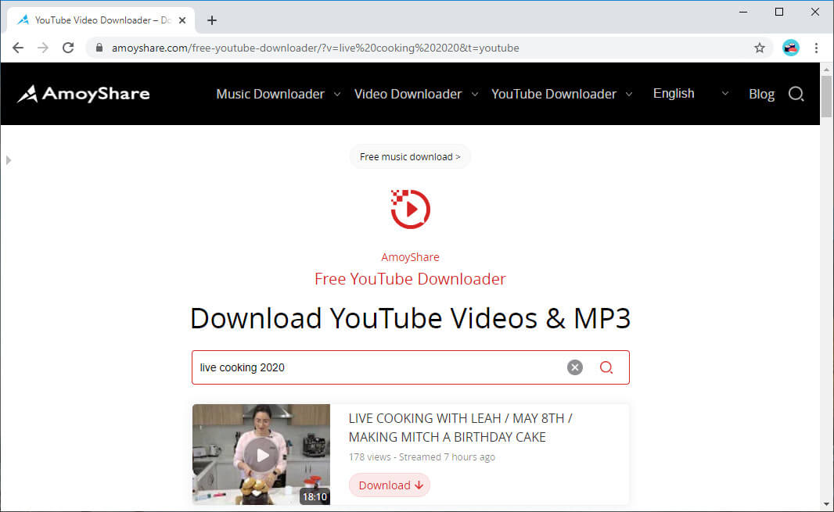Viewport: 834px width, 512px height.
Task: Minimize the Chrome window
Action: [743, 12]
